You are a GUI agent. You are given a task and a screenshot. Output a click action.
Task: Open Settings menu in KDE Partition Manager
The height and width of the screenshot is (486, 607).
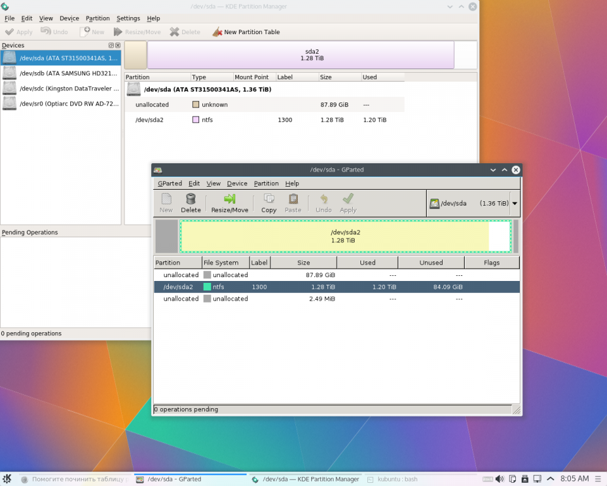coord(128,18)
